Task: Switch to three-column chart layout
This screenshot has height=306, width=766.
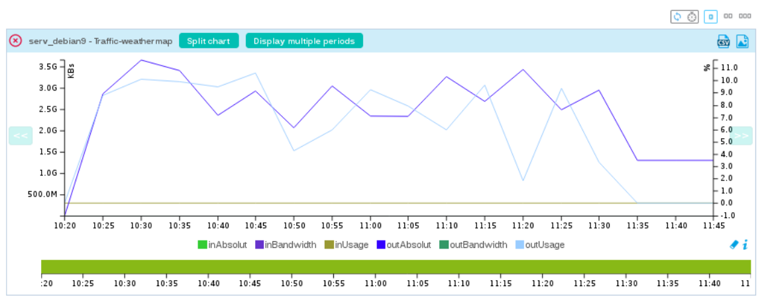Action: click(x=745, y=17)
